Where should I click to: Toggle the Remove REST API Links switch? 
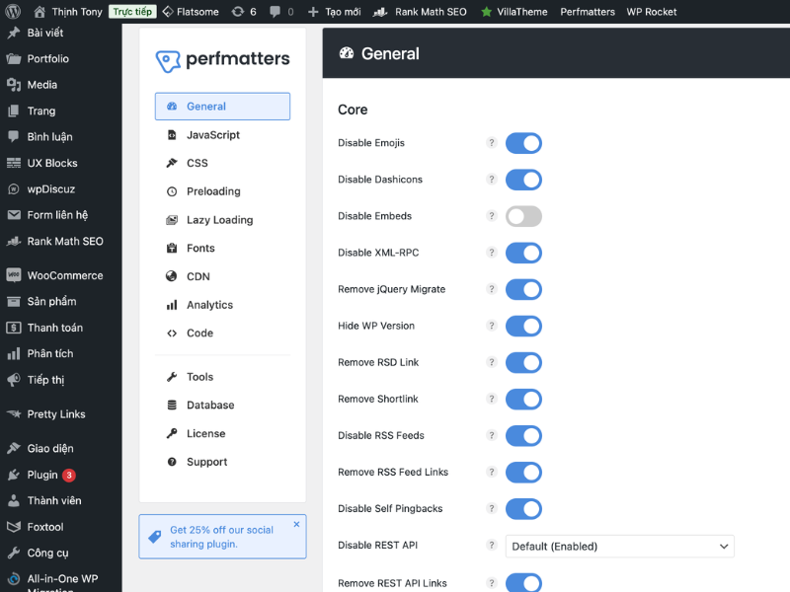523,582
